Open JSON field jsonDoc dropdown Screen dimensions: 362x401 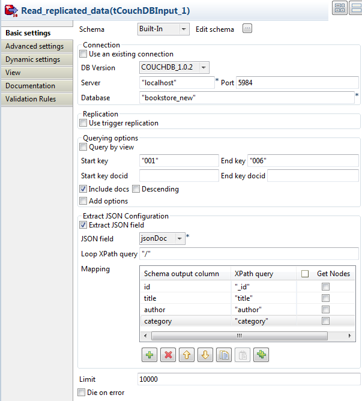pos(161,239)
